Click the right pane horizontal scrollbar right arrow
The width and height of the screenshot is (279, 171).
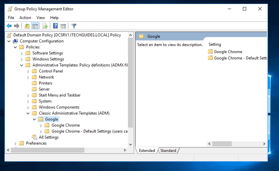[264, 144]
